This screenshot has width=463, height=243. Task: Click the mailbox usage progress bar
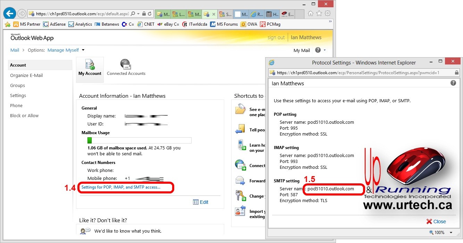coord(139,140)
